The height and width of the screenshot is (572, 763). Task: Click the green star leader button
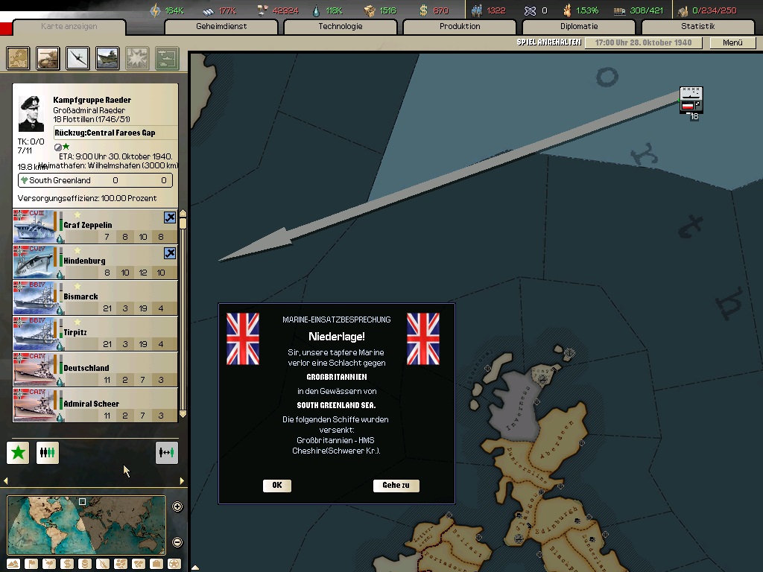(x=18, y=452)
